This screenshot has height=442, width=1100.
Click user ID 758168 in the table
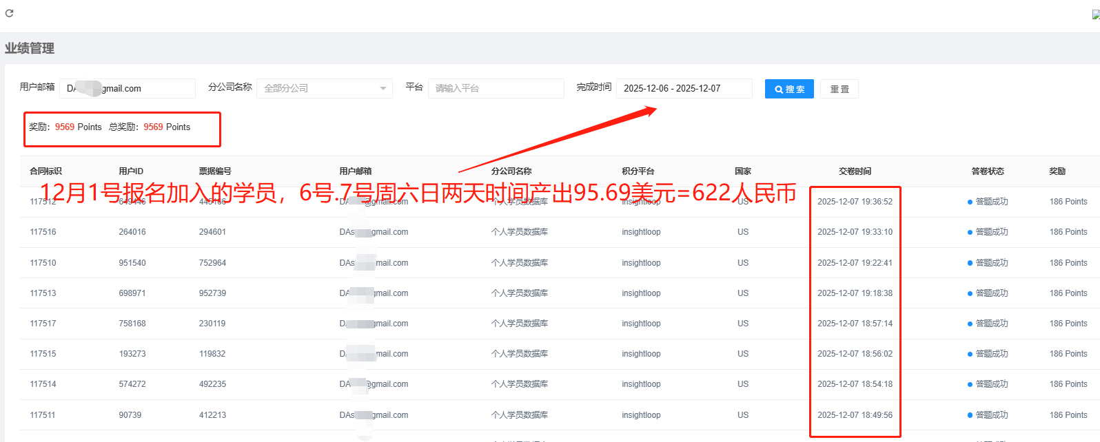tap(132, 324)
